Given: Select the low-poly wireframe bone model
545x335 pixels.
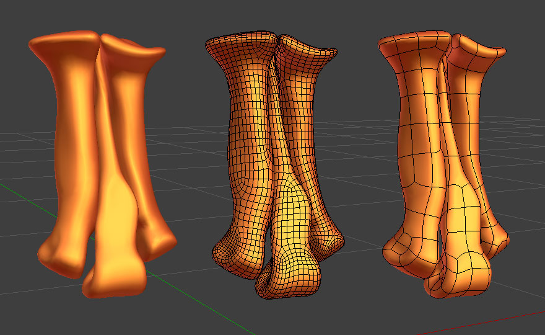Looking at the screenshot, I should [445, 164].
